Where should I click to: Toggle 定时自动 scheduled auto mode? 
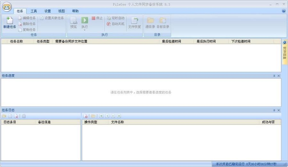[x=116, y=18]
